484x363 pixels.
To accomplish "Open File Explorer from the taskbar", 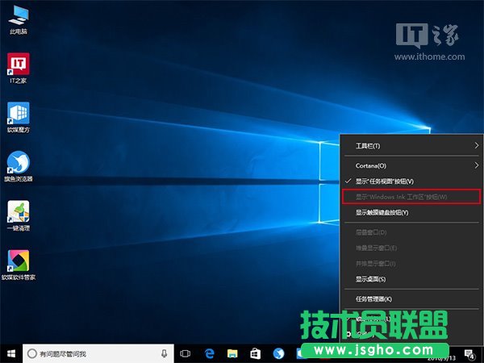I will [232, 353].
